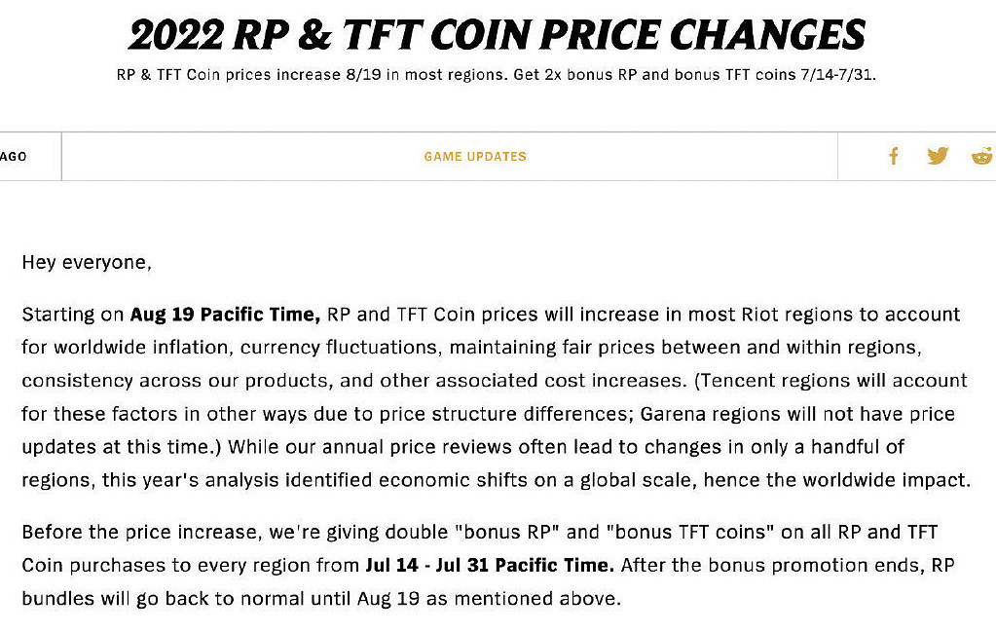996x633 pixels.
Task: Click the '2022 RP & TFT Coin Price Changes' headline
Action: (497, 36)
